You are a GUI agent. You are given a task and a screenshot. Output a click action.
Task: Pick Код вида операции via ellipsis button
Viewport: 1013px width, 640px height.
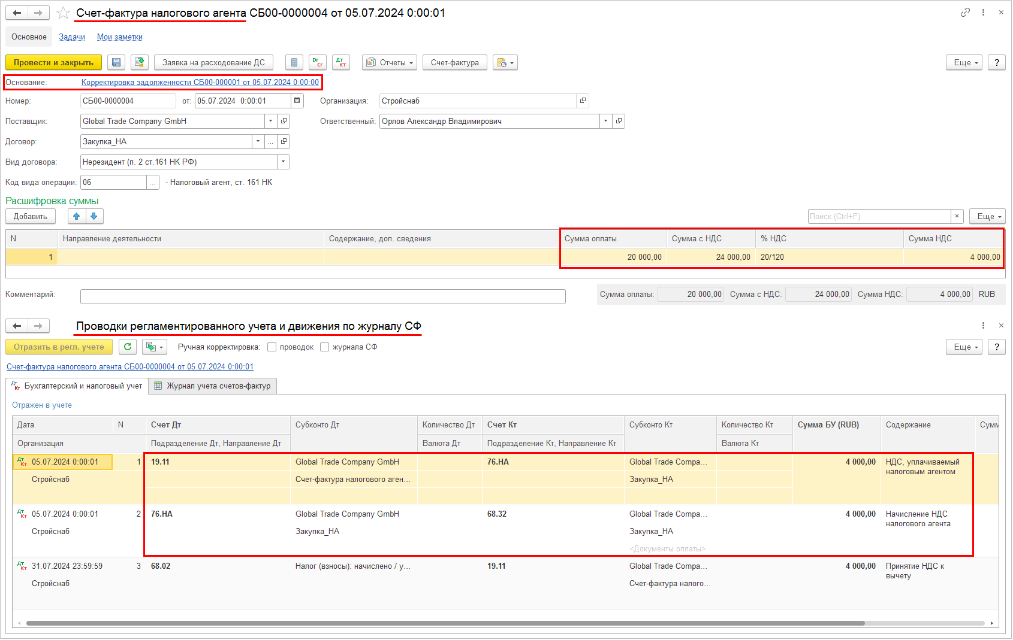[x=153, y=182]
